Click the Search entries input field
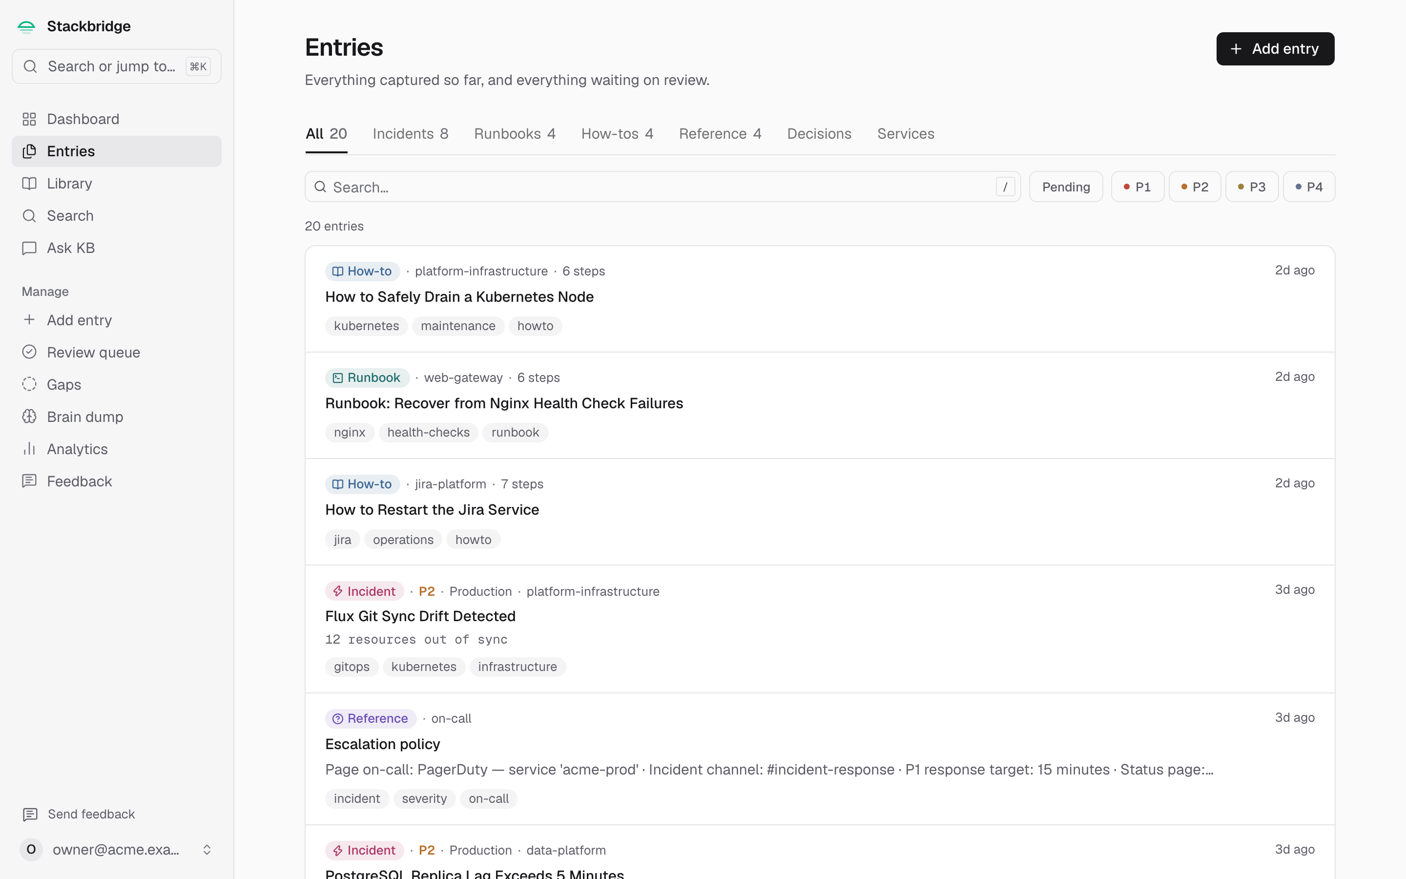The image size is (1406, 879). (x=663, y=187)
